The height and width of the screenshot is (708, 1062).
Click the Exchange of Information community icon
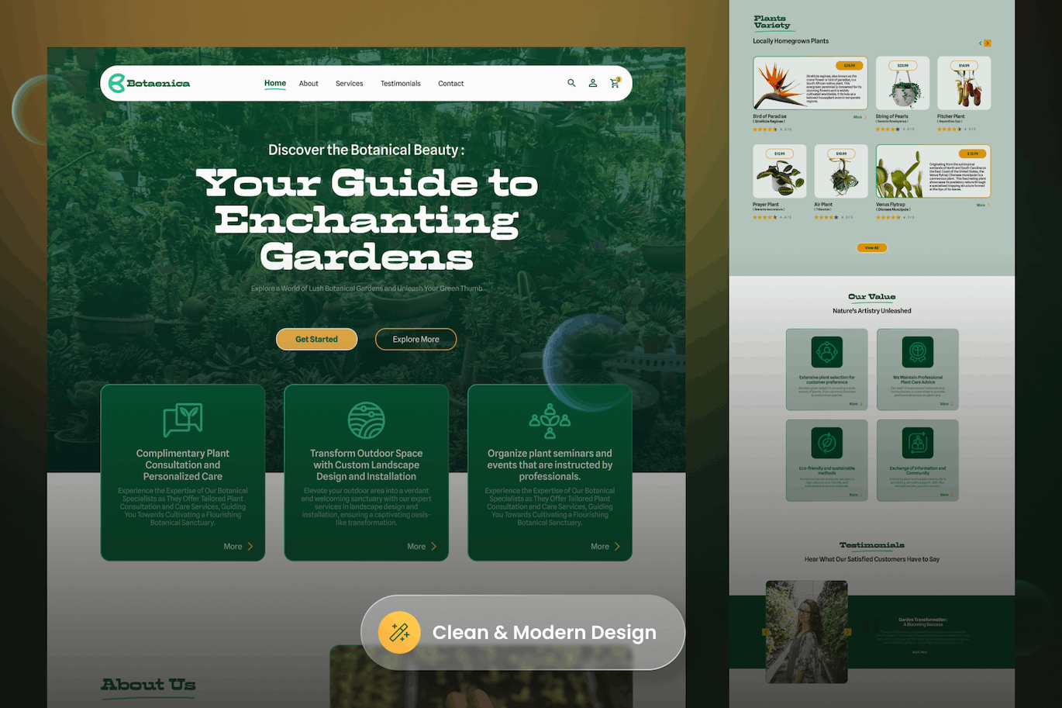pos(917,443)
